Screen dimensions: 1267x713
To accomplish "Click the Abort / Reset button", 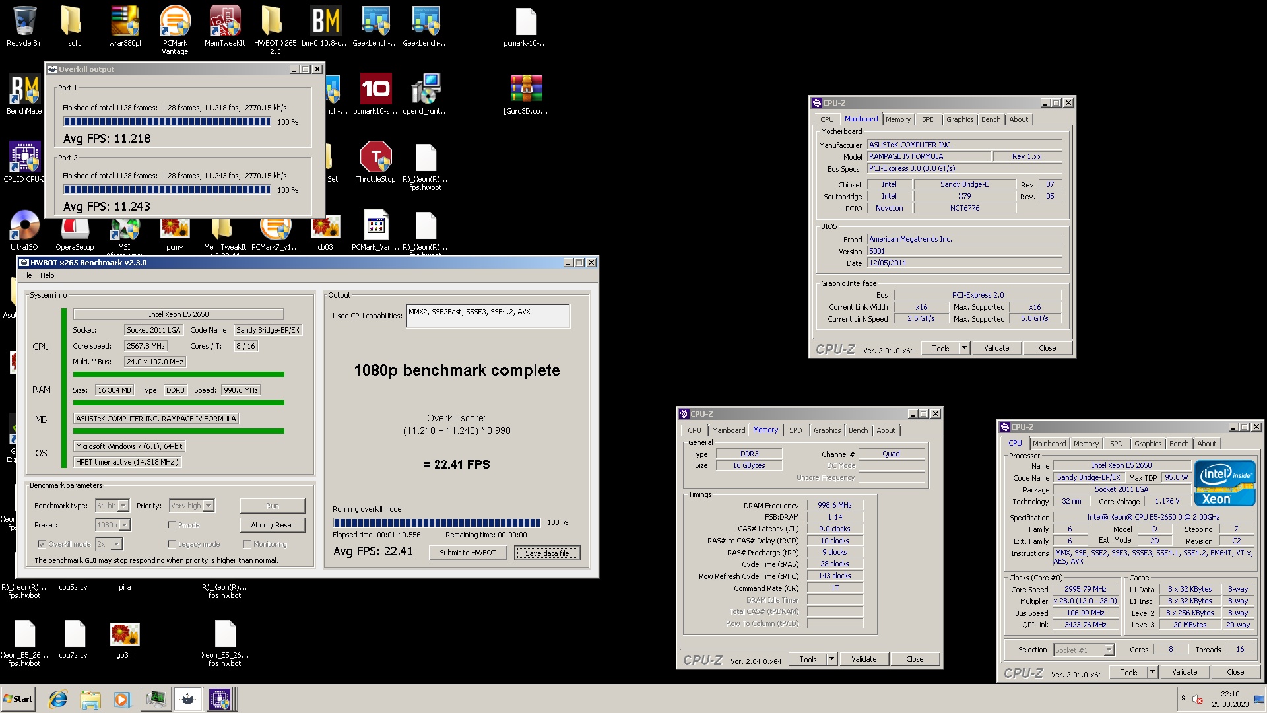I will coord(273,525).
